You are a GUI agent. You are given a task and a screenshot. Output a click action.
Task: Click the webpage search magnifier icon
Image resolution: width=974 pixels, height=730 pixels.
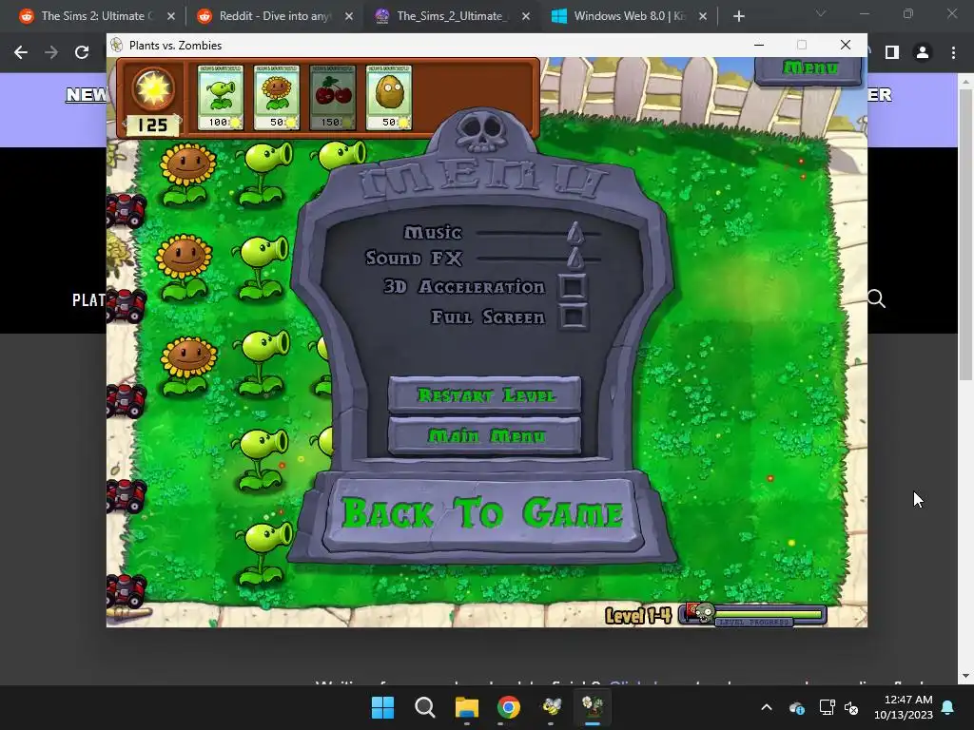[x=876, y=298]
